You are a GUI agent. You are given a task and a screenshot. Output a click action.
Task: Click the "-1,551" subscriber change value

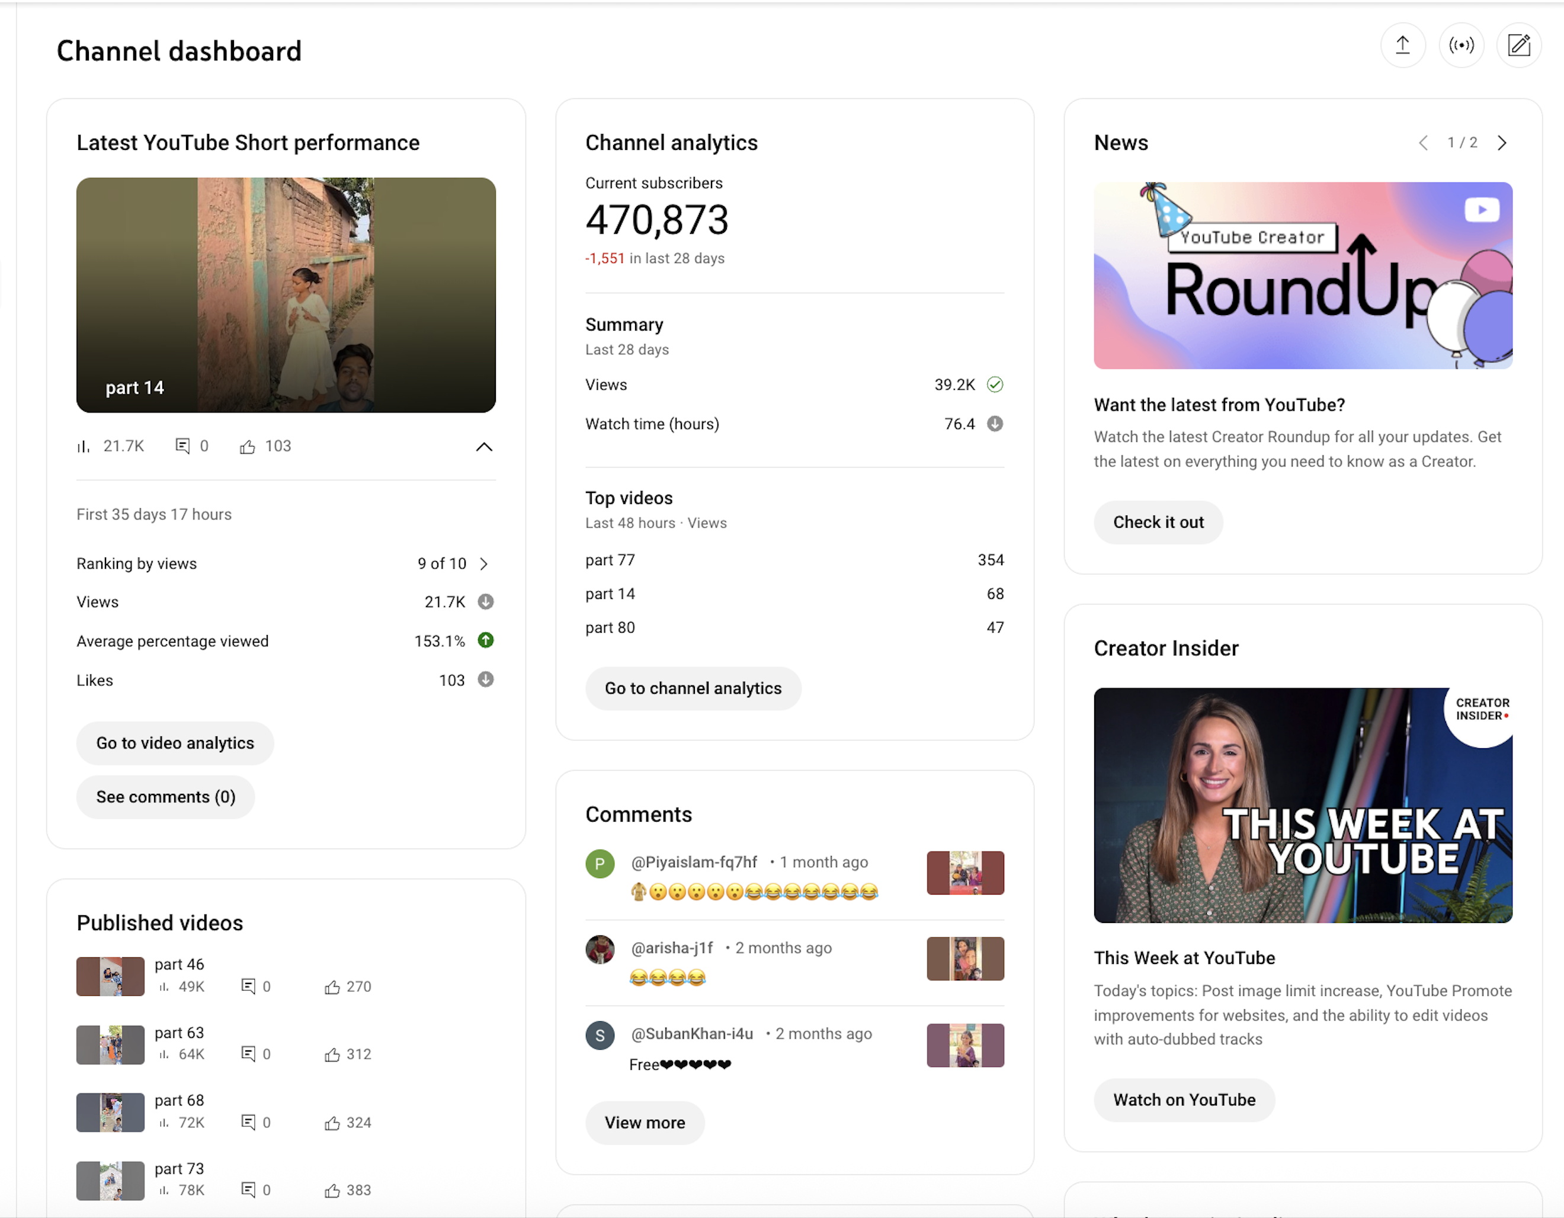point(604,258)
